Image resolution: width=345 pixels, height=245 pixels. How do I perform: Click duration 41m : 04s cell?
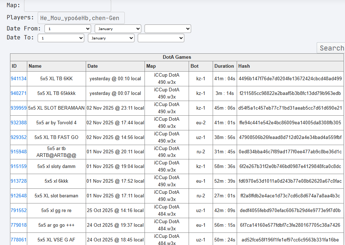225,79
